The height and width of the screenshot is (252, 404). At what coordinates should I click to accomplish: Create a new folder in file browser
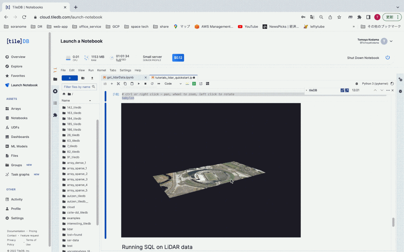83,78
